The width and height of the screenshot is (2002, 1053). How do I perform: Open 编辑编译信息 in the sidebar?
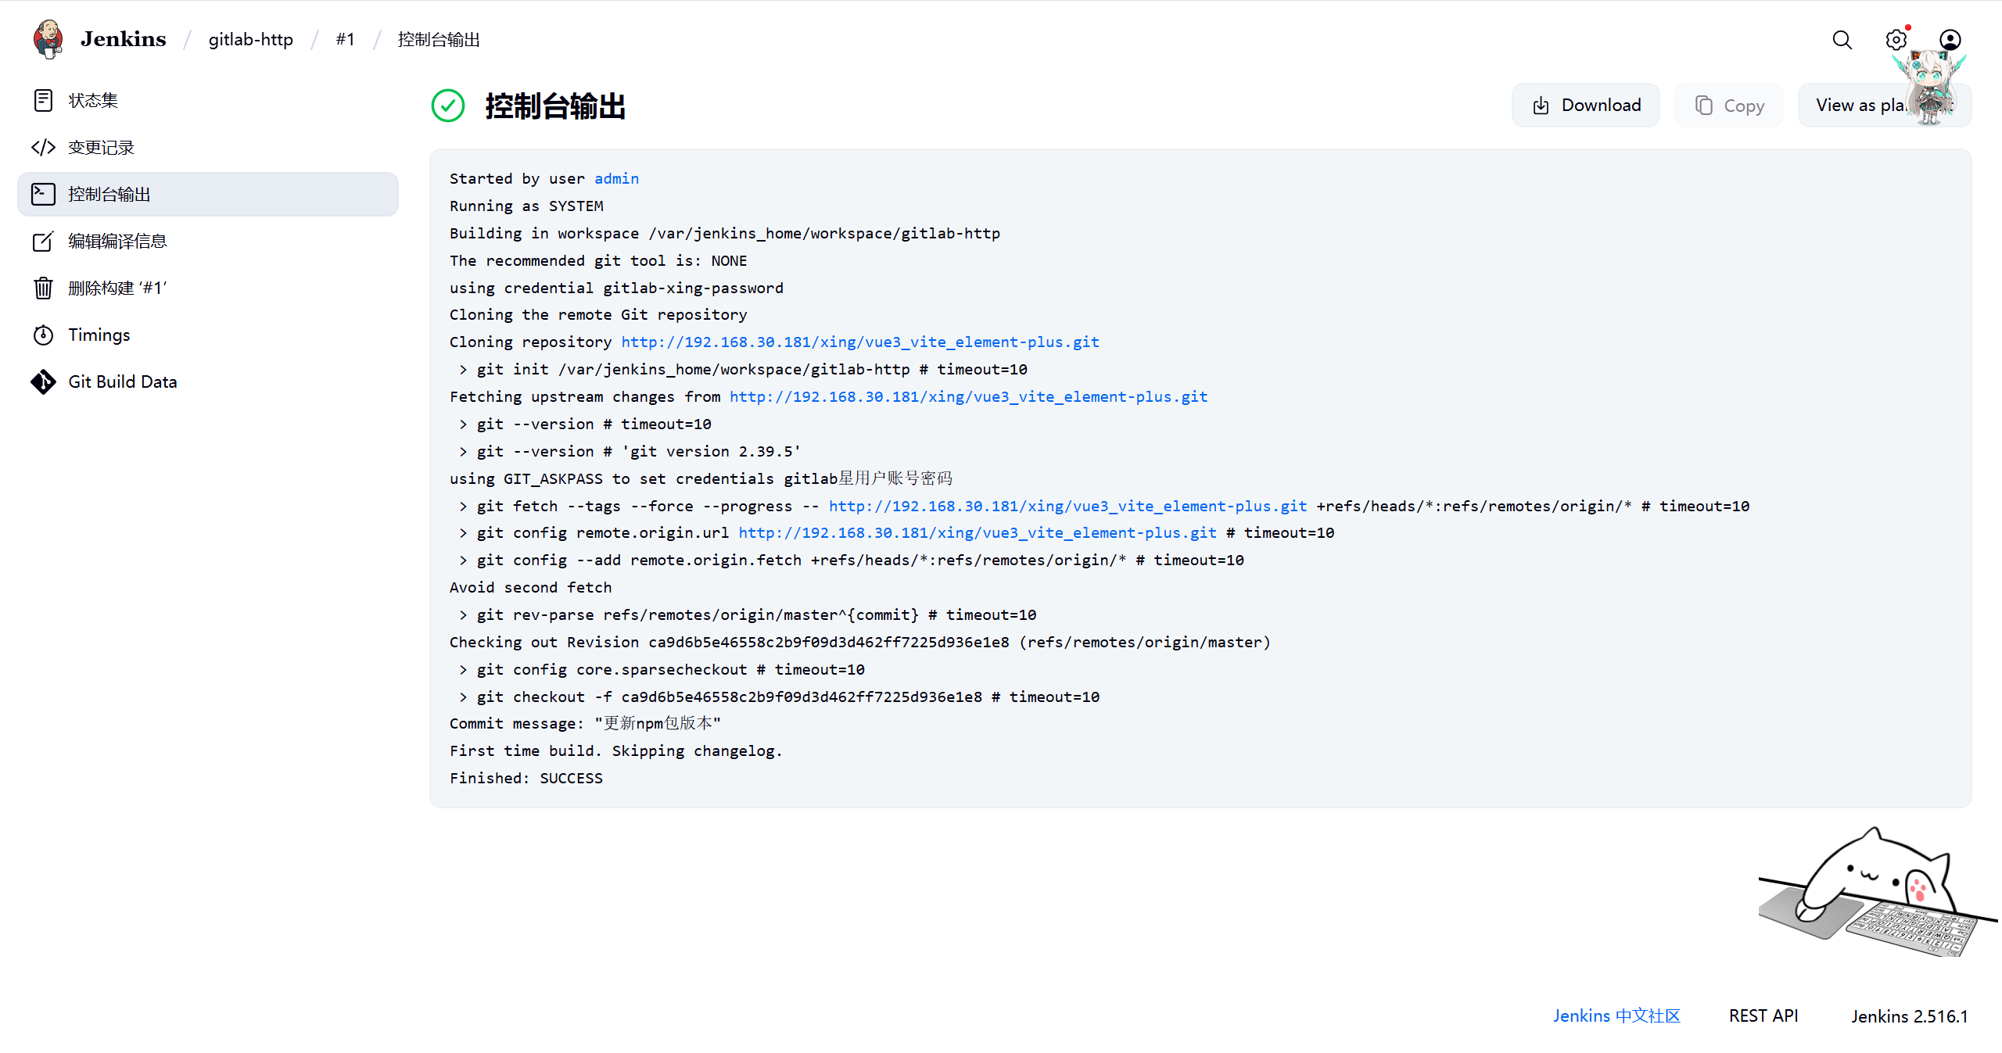pos(208,241)
